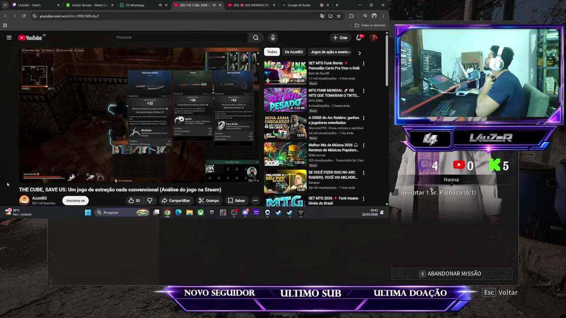Open Epic Games Launcher from the taskbar
This screenshot has width=566, height=318.
(x=212, y=212)
